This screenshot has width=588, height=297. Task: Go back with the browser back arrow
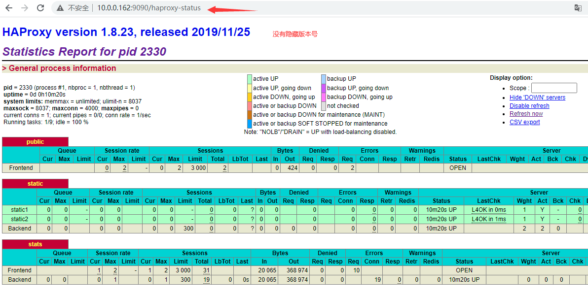8,8
